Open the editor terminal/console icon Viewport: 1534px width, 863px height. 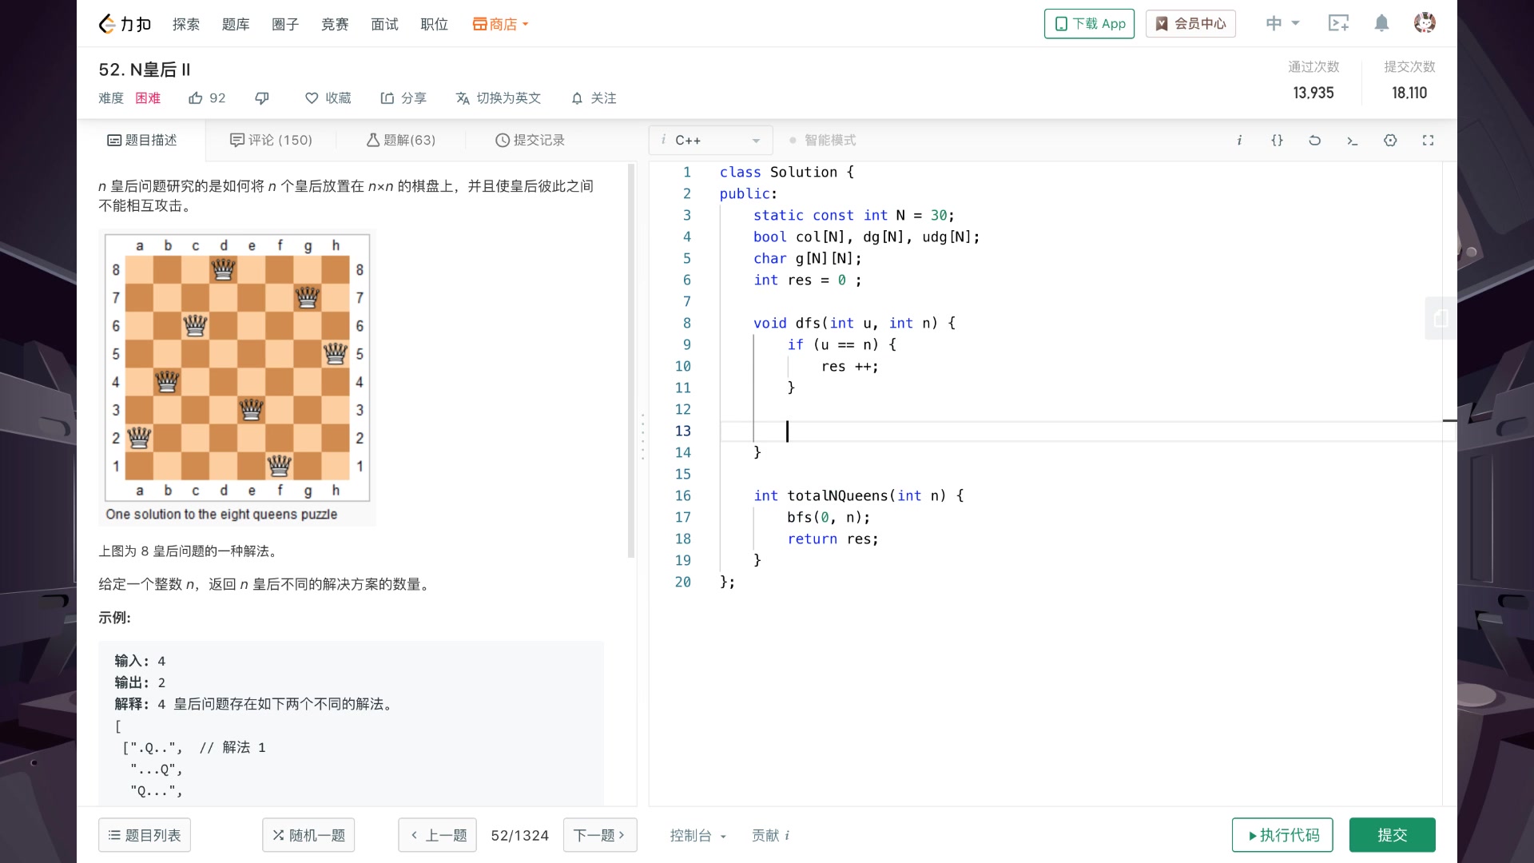pos(1352,140)
